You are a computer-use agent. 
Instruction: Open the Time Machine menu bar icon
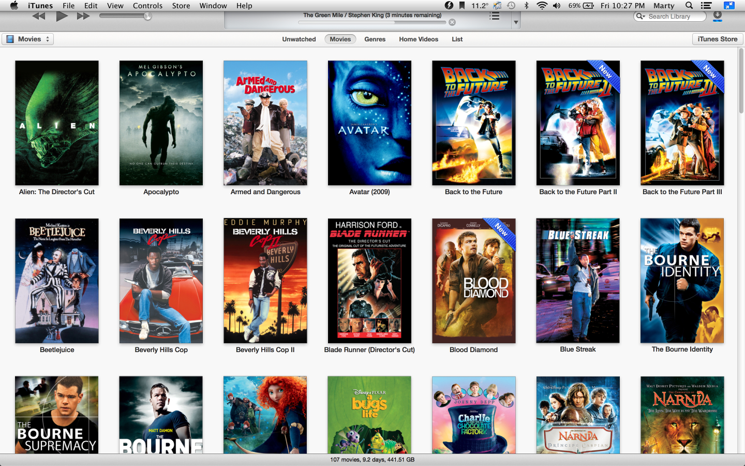click(511, 6)
